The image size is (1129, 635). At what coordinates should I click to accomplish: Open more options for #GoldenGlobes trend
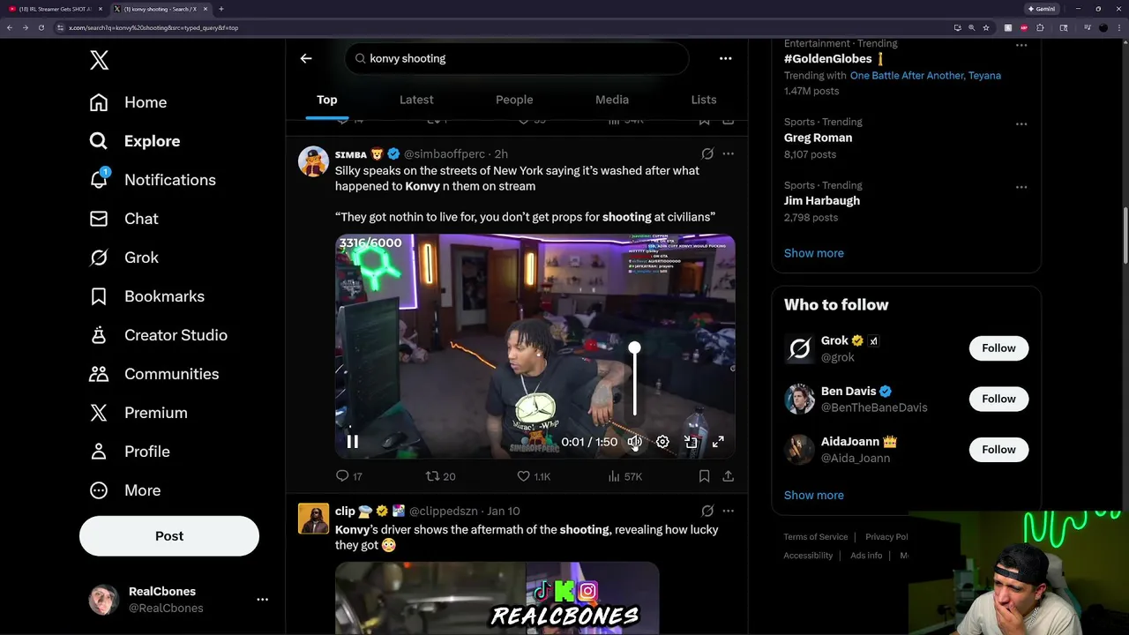[x=1021, y=45]
